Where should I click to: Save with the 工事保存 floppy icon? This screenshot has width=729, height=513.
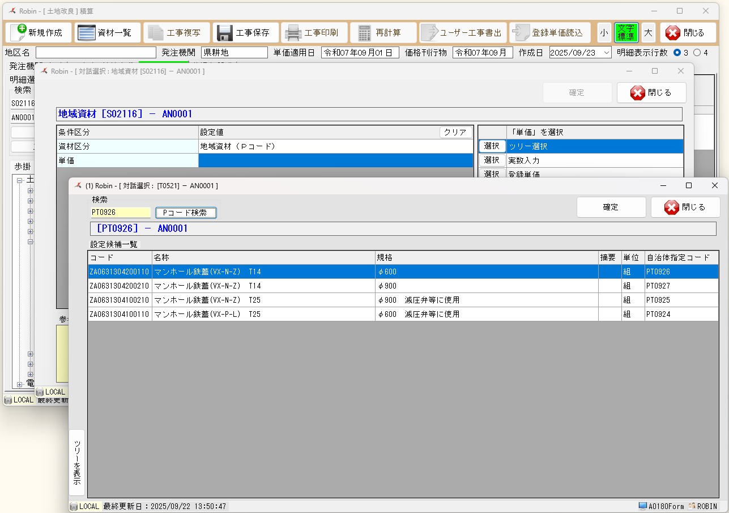point(225,33)
